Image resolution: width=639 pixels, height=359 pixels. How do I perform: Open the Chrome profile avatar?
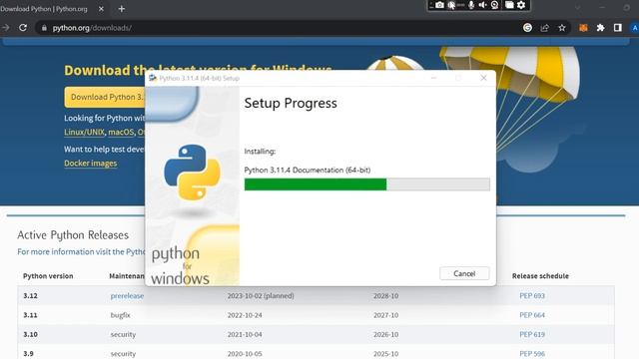pos(635,28)
